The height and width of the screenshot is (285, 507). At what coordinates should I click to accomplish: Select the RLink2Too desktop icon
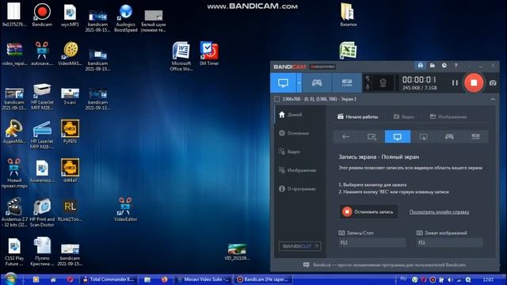(x=70, y=209)
